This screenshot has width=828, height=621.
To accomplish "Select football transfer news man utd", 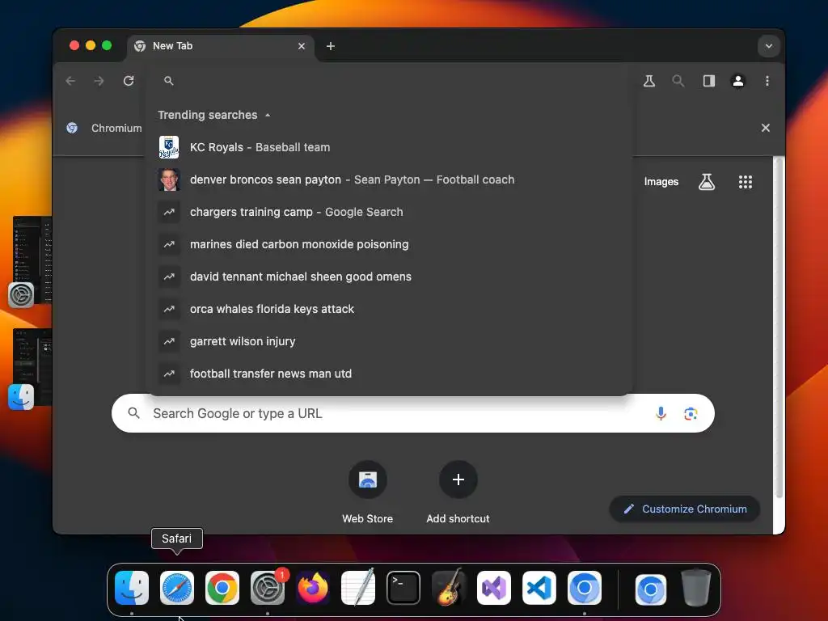I will point(389,374).
